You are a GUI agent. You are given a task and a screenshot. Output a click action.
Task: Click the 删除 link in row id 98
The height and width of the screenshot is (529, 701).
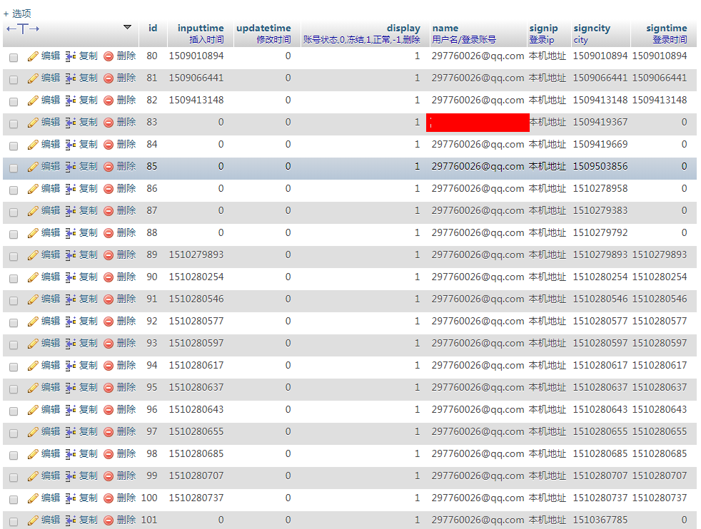[126, 453]
